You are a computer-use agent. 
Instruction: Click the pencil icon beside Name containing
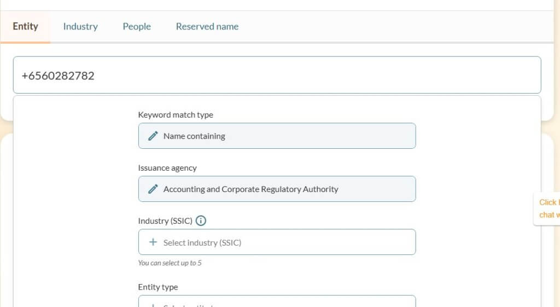point(153,136)
